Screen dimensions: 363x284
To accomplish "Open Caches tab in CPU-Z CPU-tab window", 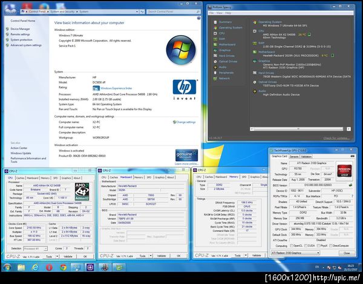I will click(21, 178).
